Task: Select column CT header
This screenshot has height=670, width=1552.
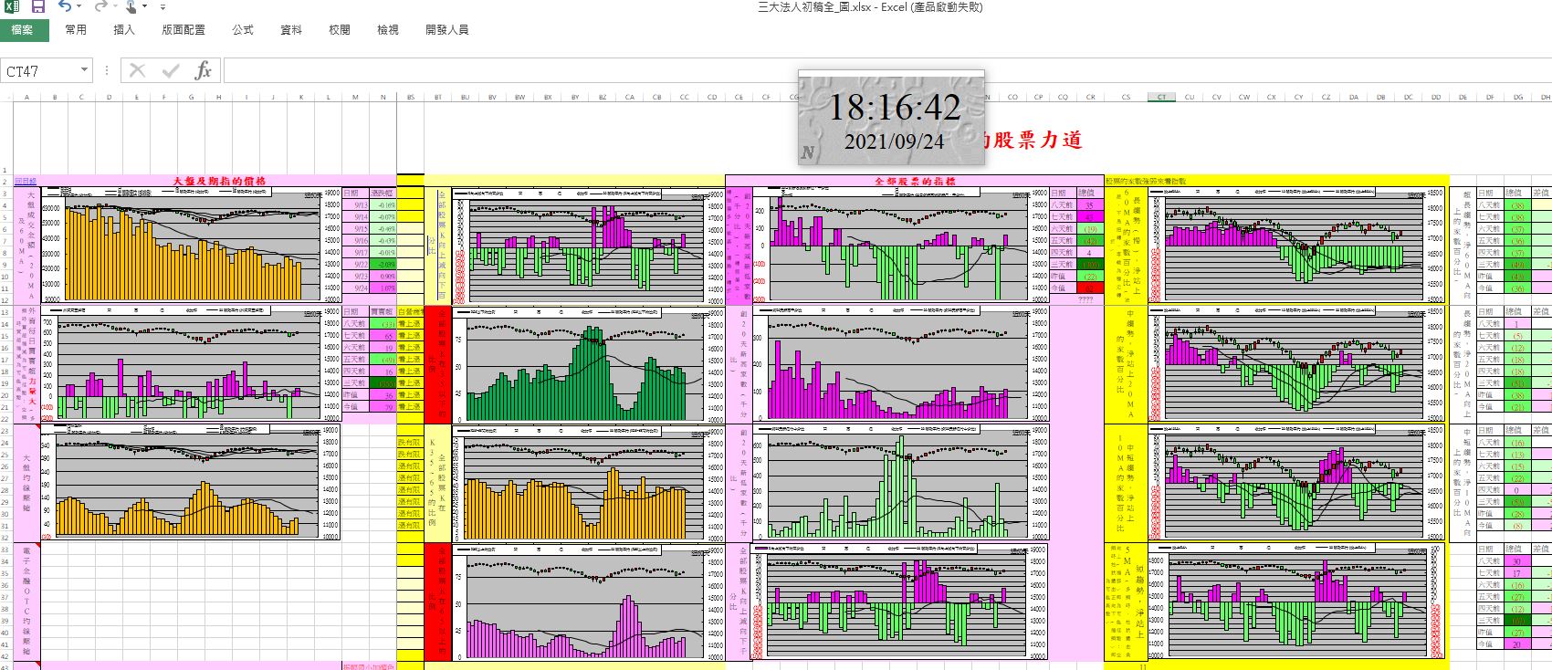Action: [1161, 97]
